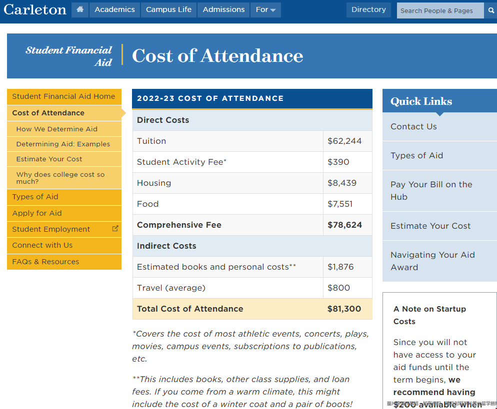
Task: Open Types of Aid in left sidebar
Action: tap(64, 197)
